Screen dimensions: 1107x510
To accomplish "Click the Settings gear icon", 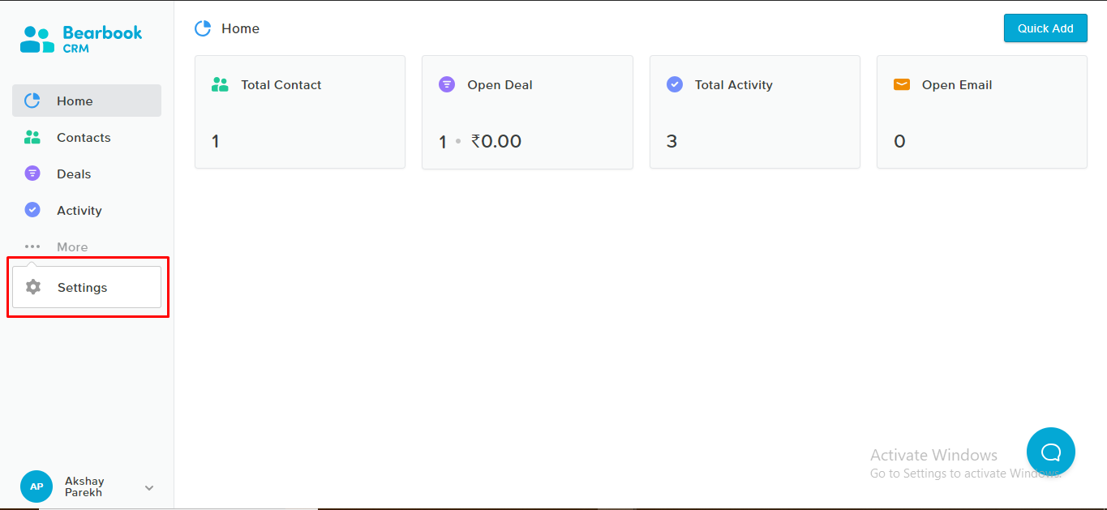I will click(33, 287).
